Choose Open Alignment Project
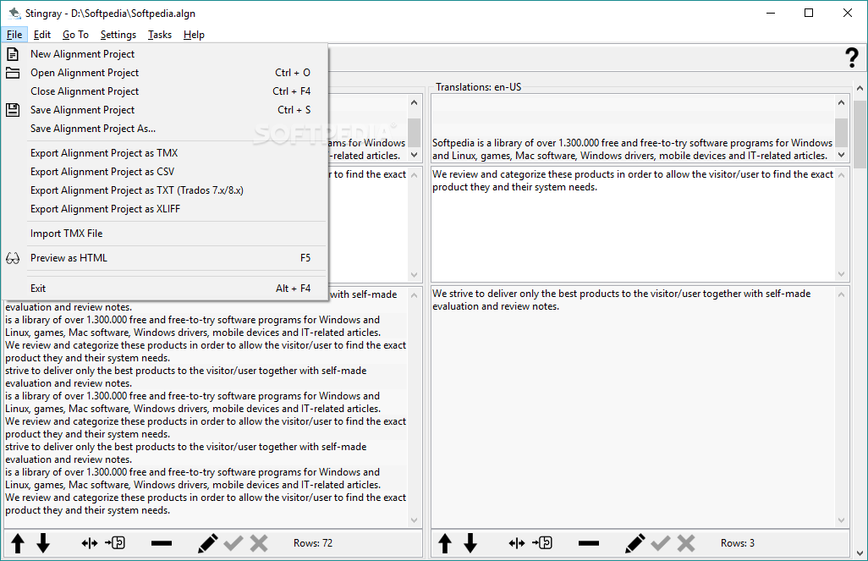Screen dimensions: 868x561 tap(165, 73)
